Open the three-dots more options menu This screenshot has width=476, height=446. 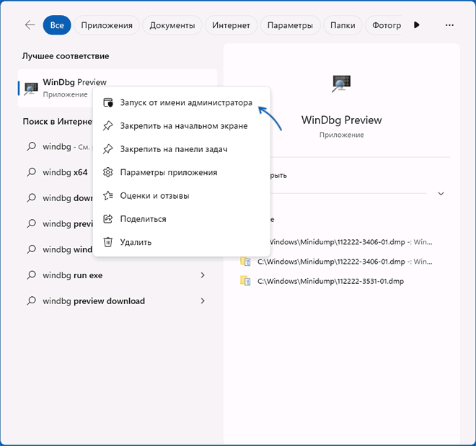point(450,25)
